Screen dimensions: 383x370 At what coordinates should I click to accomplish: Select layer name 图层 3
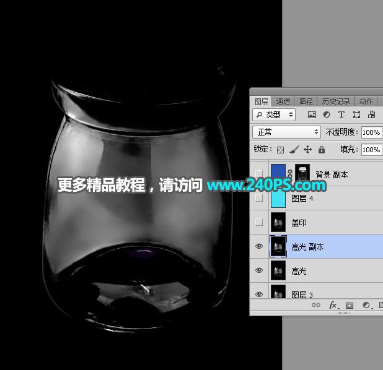[302, 295]
